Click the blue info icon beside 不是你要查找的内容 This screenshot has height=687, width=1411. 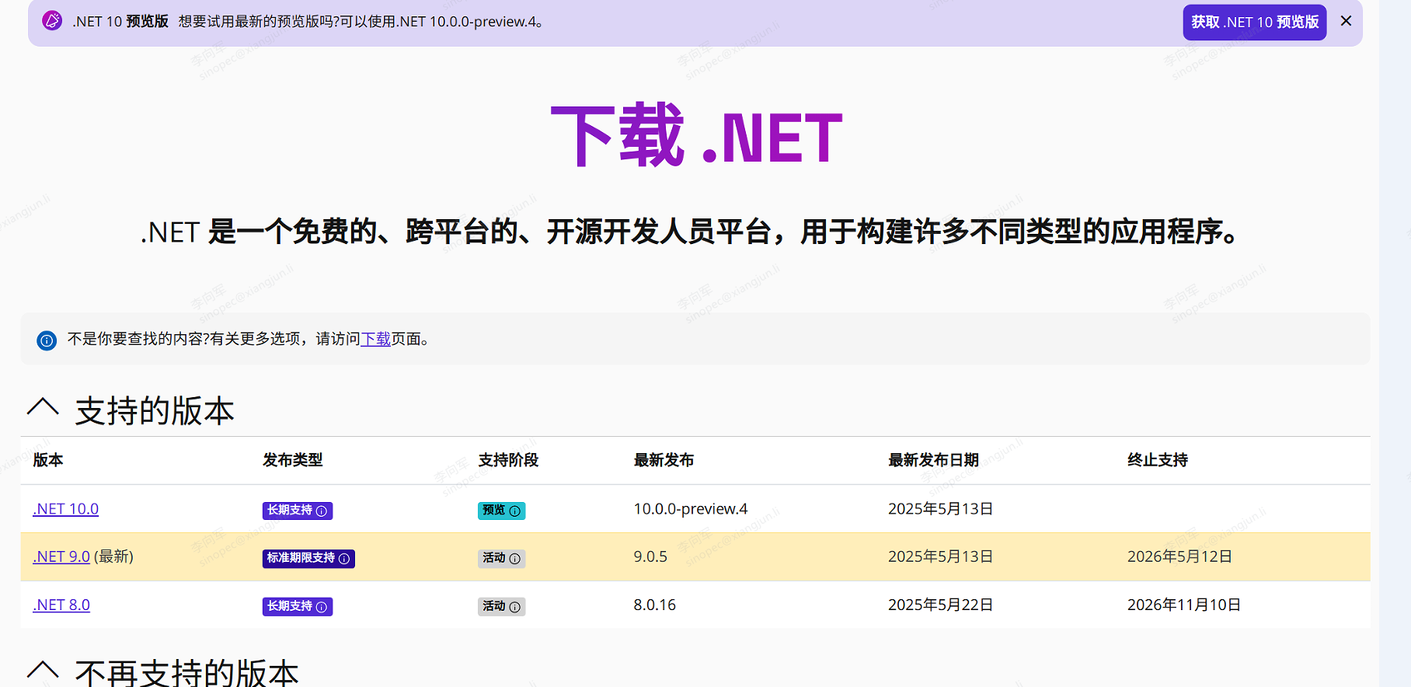[x=47, y=340]
